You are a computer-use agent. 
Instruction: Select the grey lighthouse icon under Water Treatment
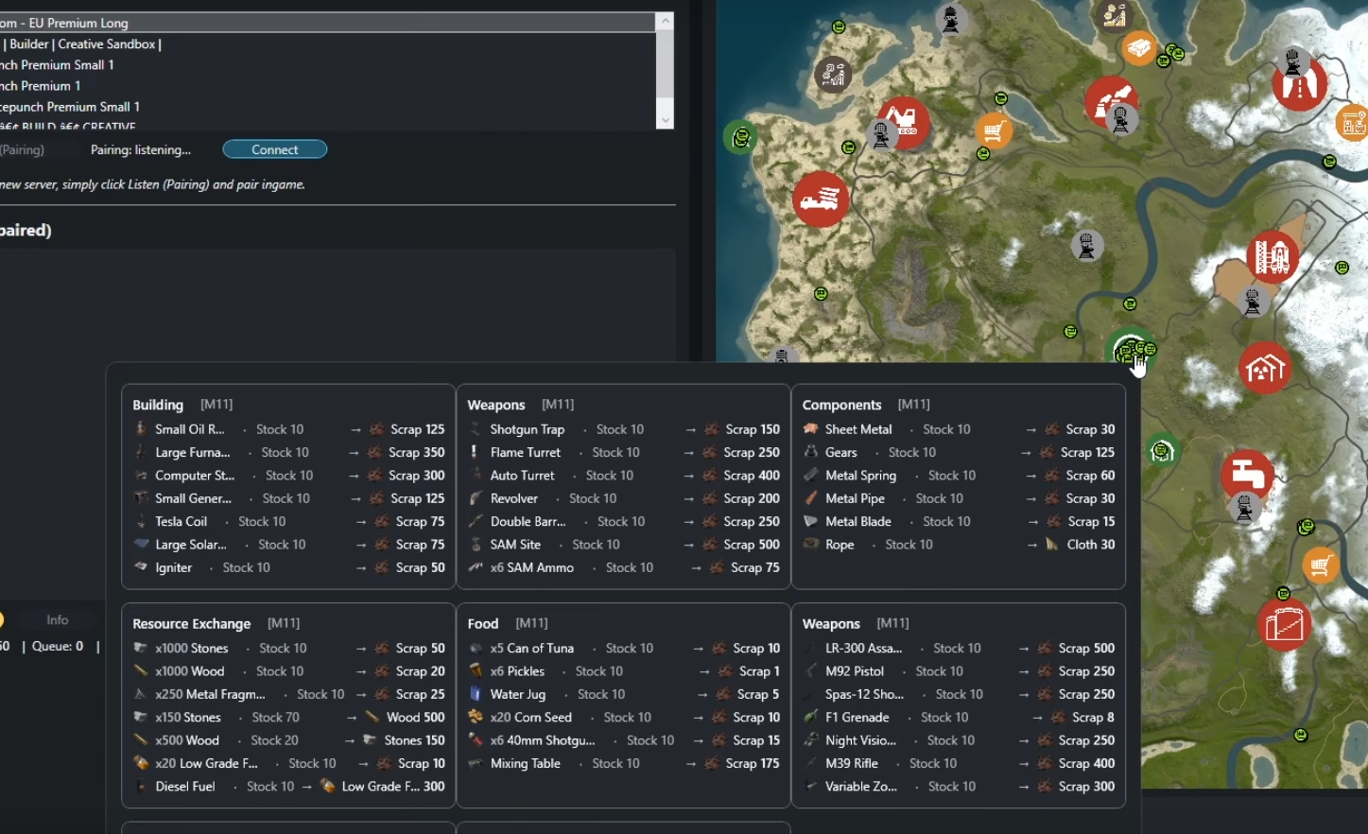[1244, 509]
